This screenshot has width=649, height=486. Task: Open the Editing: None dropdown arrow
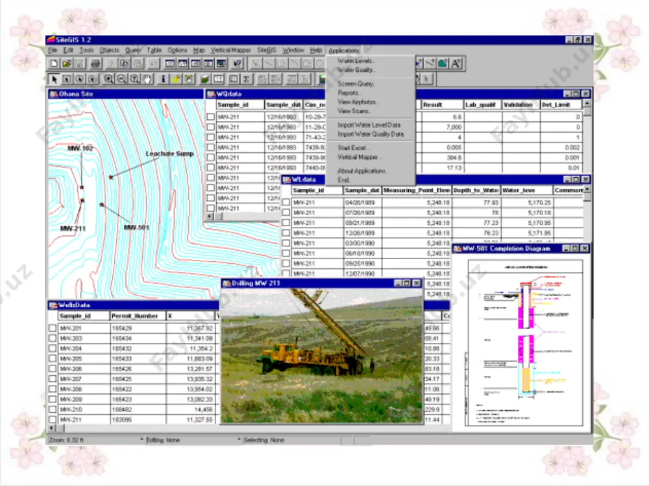click(239, 440)
